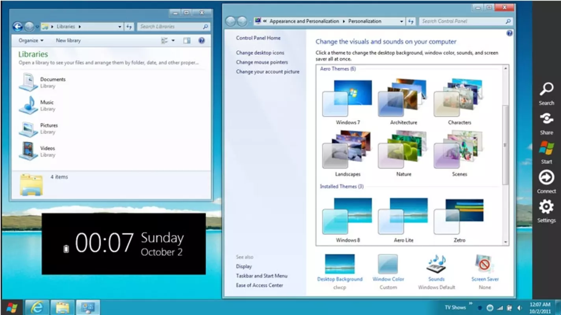Image resolution: width=561 pixels, height=315 pixels.
Task: Click the help question mark in Libraries
Action: click(202, 40)
